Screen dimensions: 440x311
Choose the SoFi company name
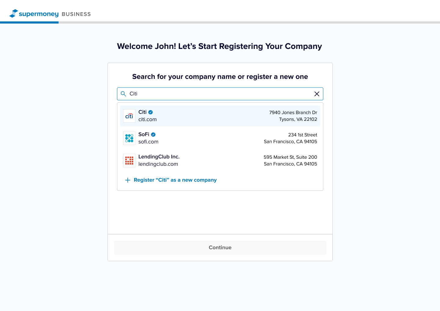click(144, 134)
